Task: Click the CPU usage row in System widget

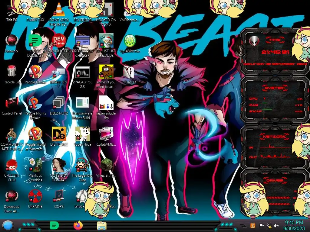Action: 275,99
